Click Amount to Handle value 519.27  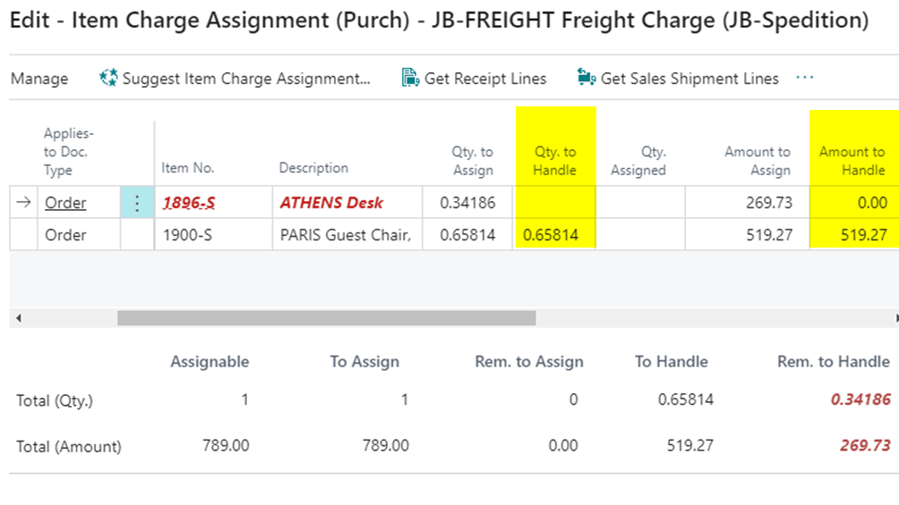click(x=864, y=235)
